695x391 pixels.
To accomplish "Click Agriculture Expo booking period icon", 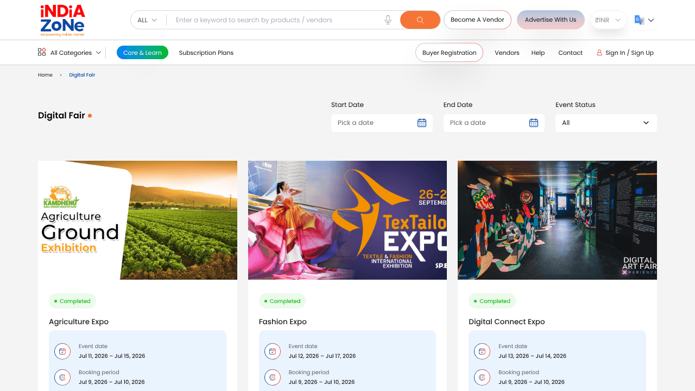I will tap(62, 377).
